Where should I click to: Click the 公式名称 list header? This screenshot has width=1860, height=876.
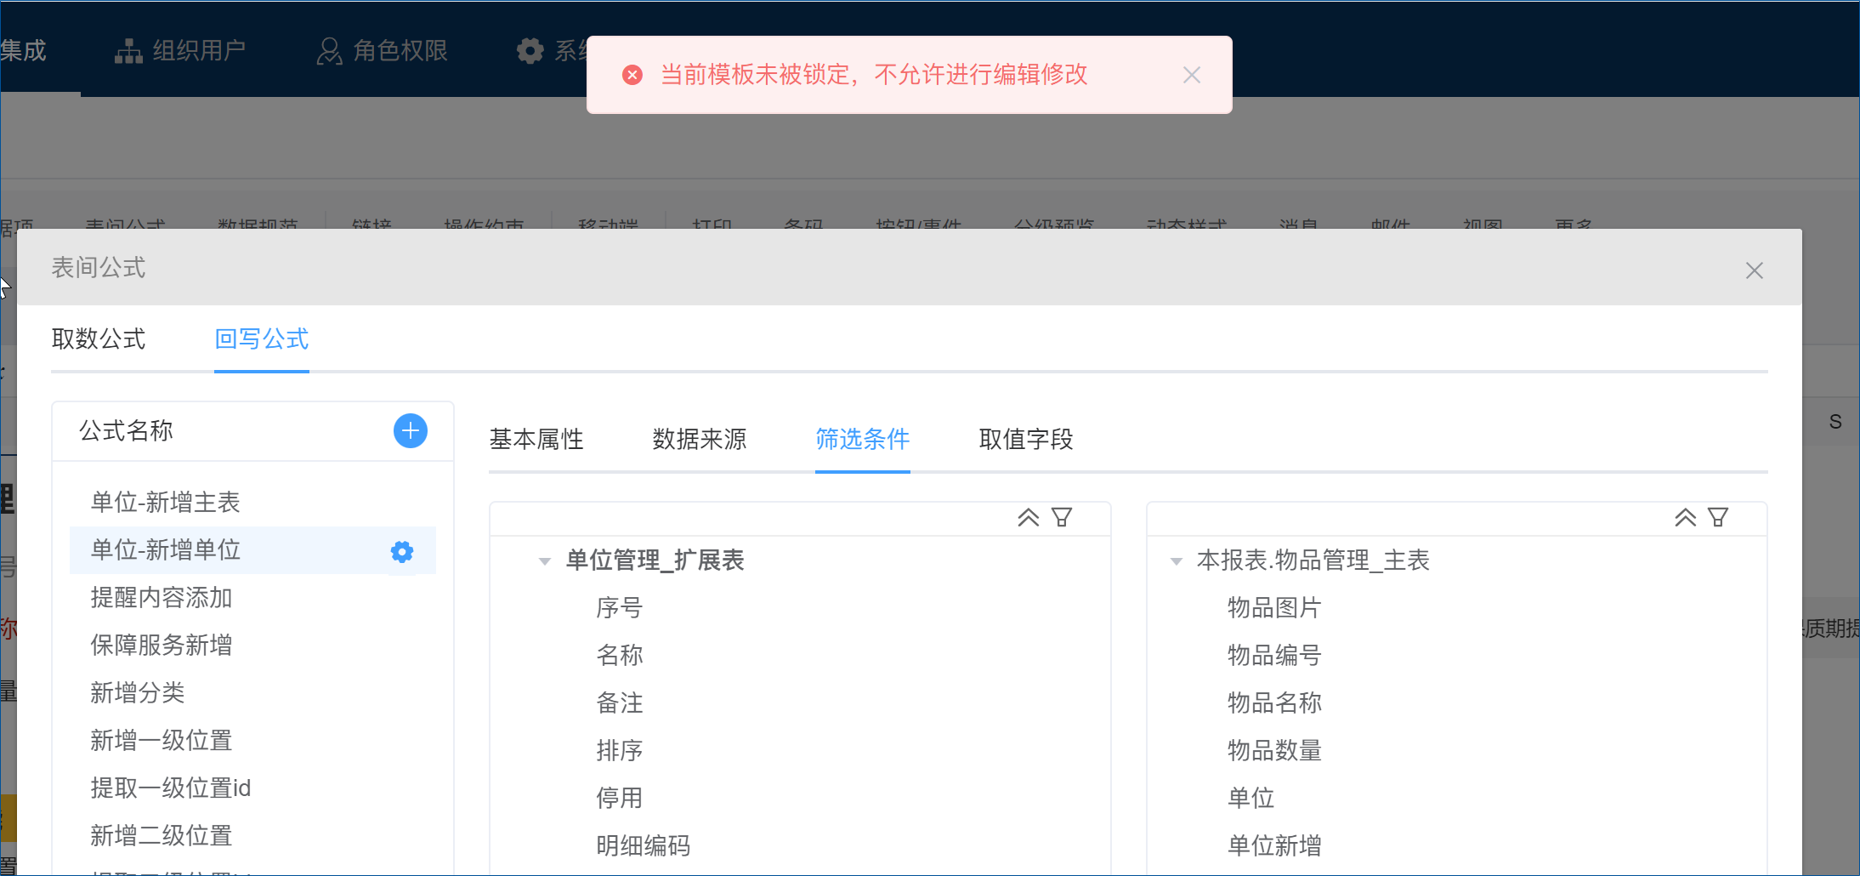[126, 431]
